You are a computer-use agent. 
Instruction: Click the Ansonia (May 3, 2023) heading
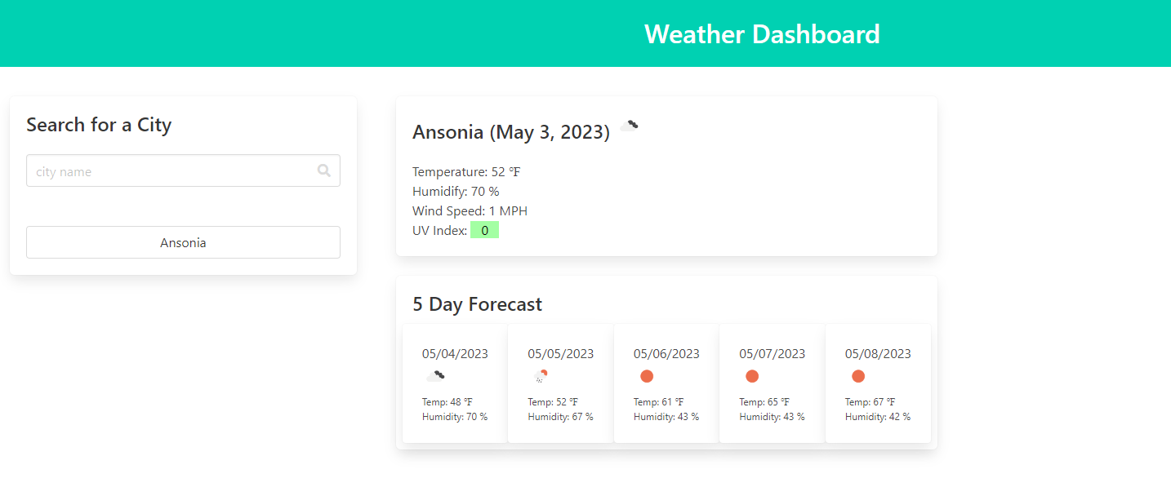(510, 131)
